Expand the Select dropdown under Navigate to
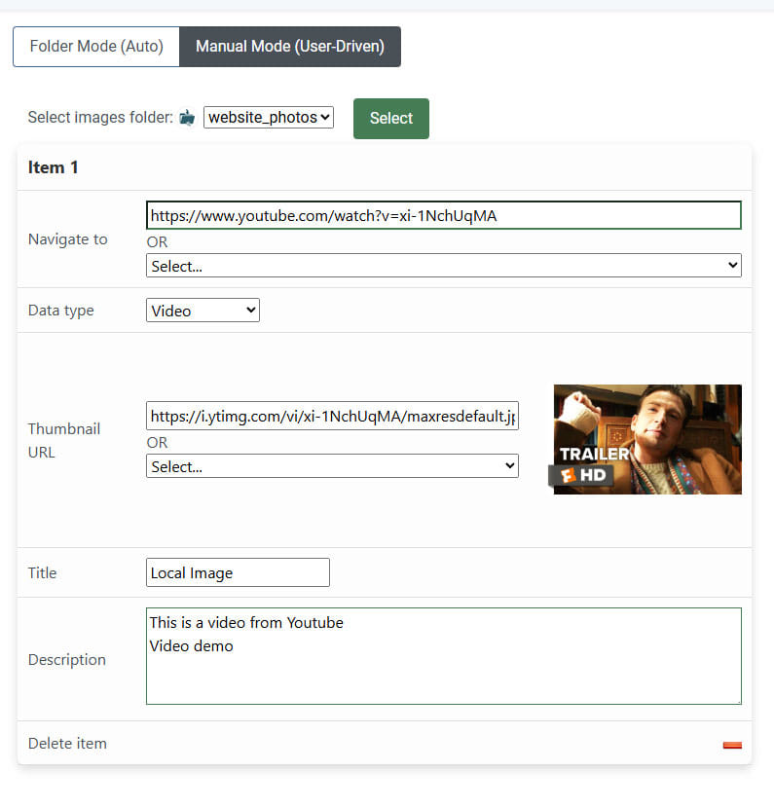Screen dimensions: 774x807 [443, 265]
